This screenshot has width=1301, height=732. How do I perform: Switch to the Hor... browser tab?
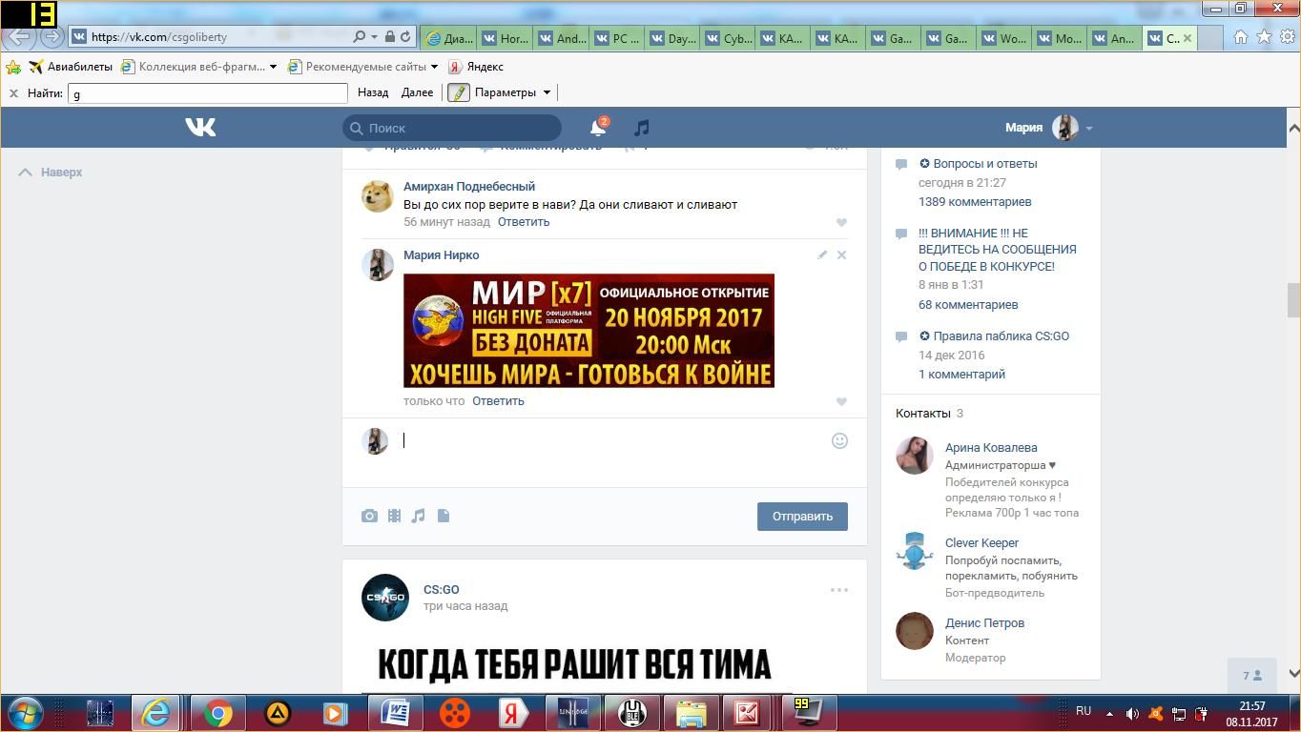[x=505, y=38]
